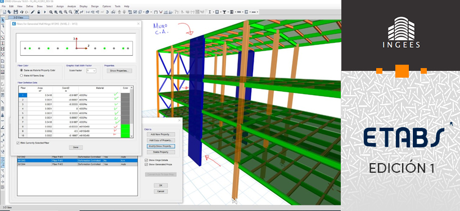
Task: Click green color cell of fiber 9
Action: pos(125,131)
